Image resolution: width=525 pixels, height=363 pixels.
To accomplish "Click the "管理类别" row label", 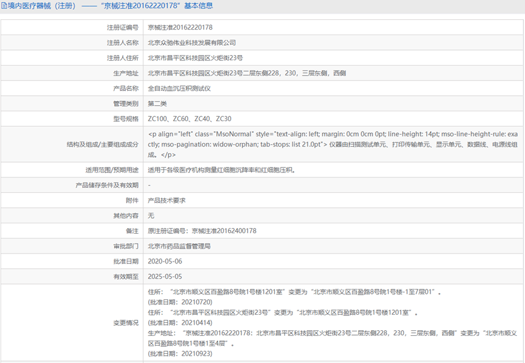I will pos(126,103).
